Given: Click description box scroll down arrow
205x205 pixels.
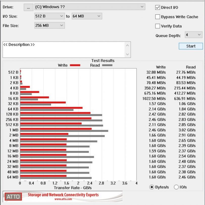Looking at the screenshot, I should (x=127, y=54).
